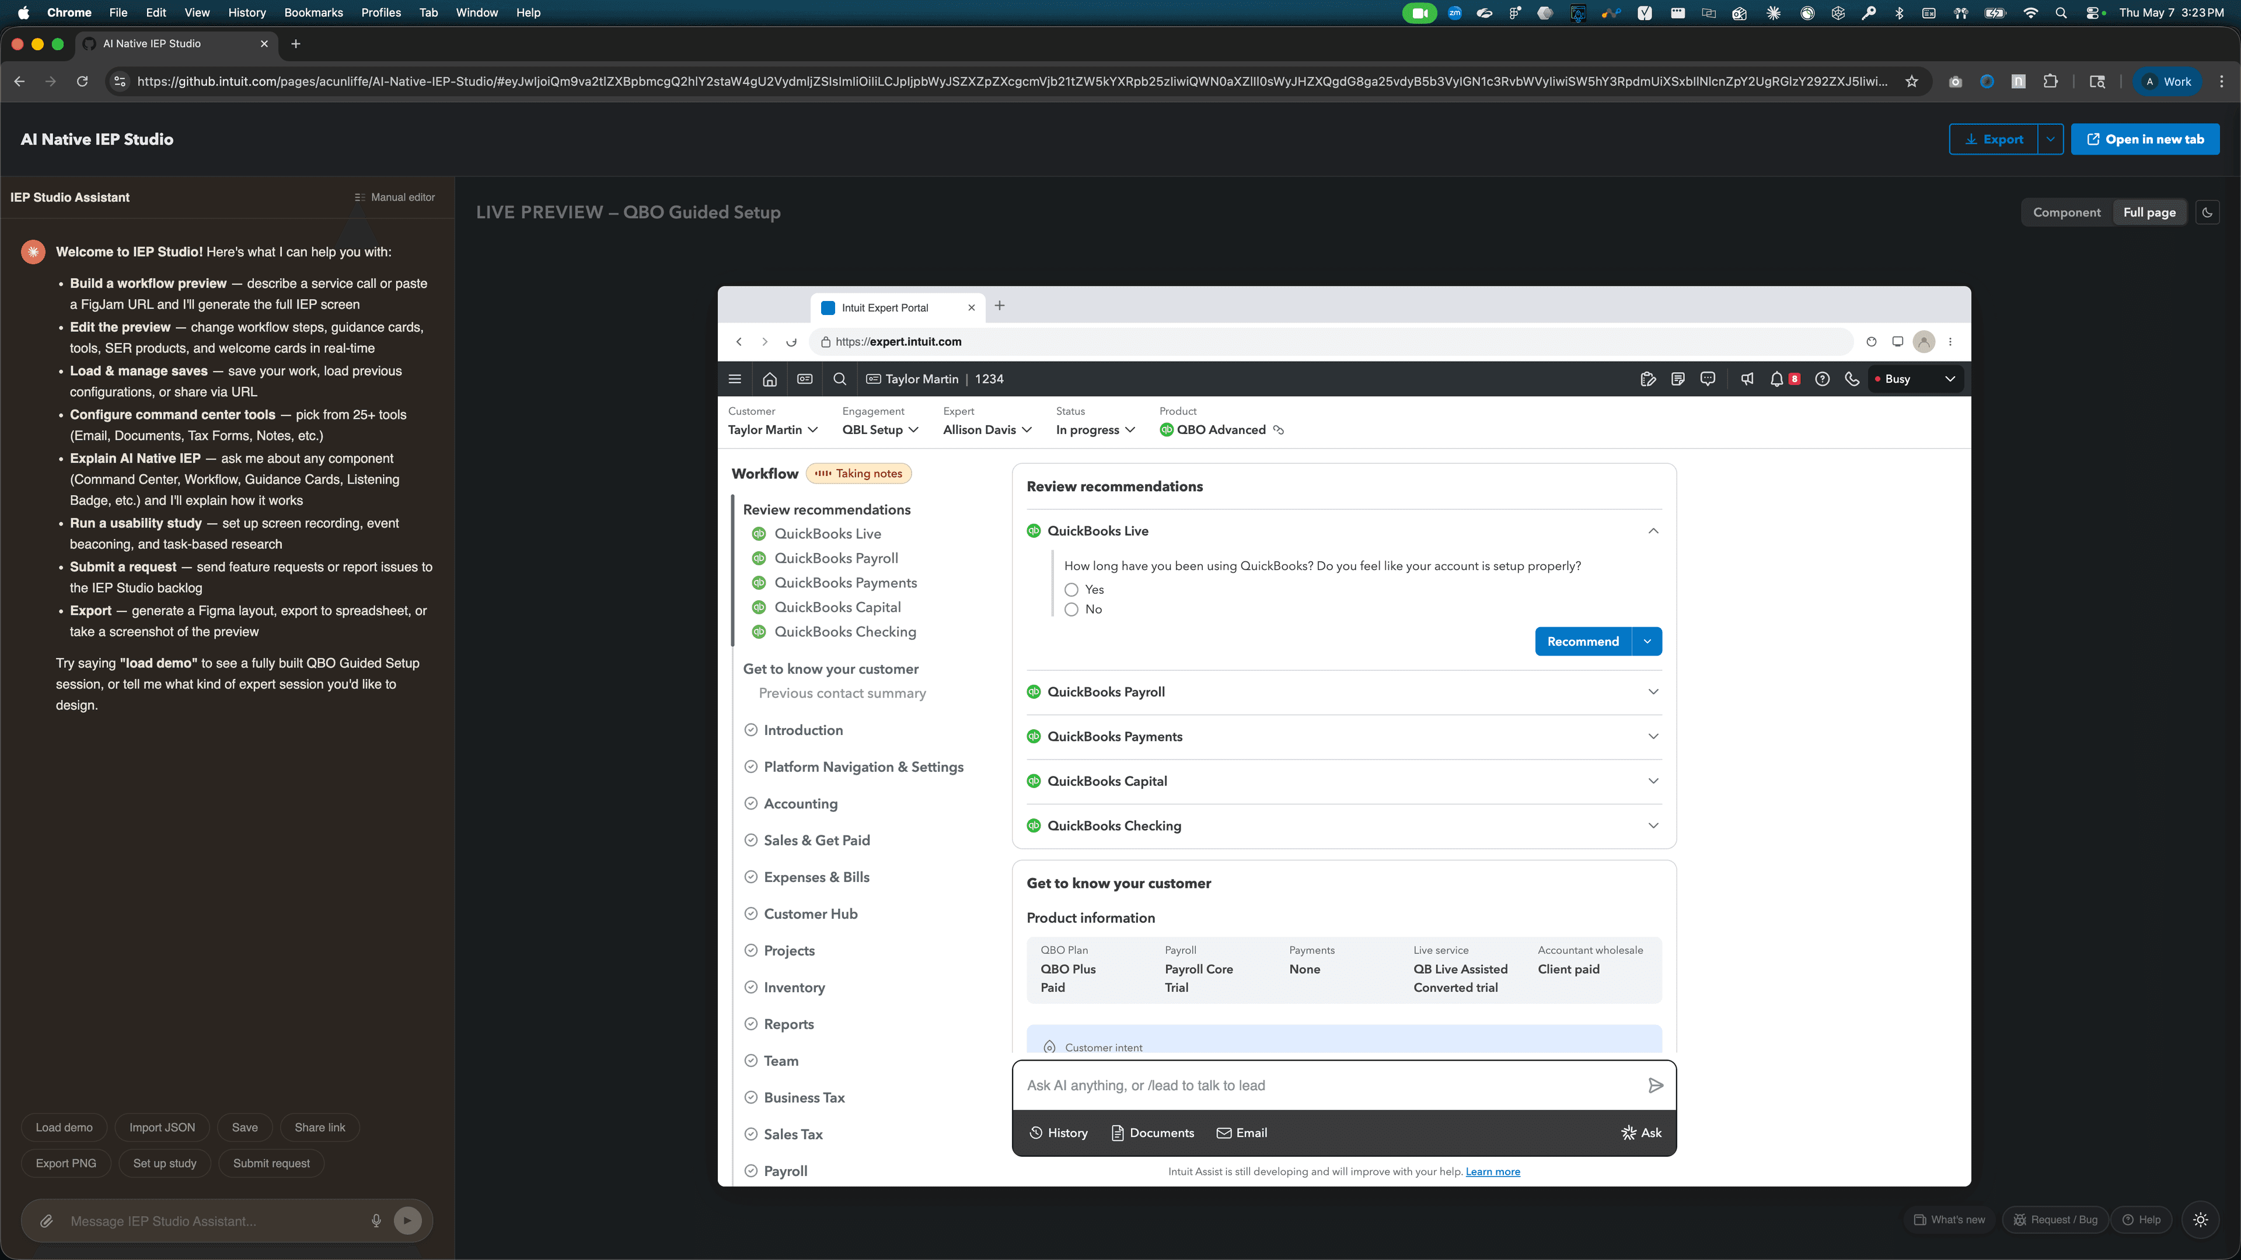This screenshot has width=2241, height=1260.
Task: Open the Expert Allison Davis dropdown
Action: 987,429
